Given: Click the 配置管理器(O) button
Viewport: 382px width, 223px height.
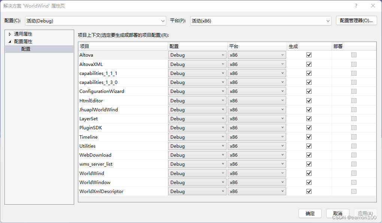Looking at the screenshot, I should (356, 21).
